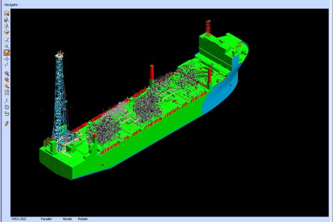Click the Rotate mode status label
The width and height of the screenshot is (333, 222).
tap(82, 219)
